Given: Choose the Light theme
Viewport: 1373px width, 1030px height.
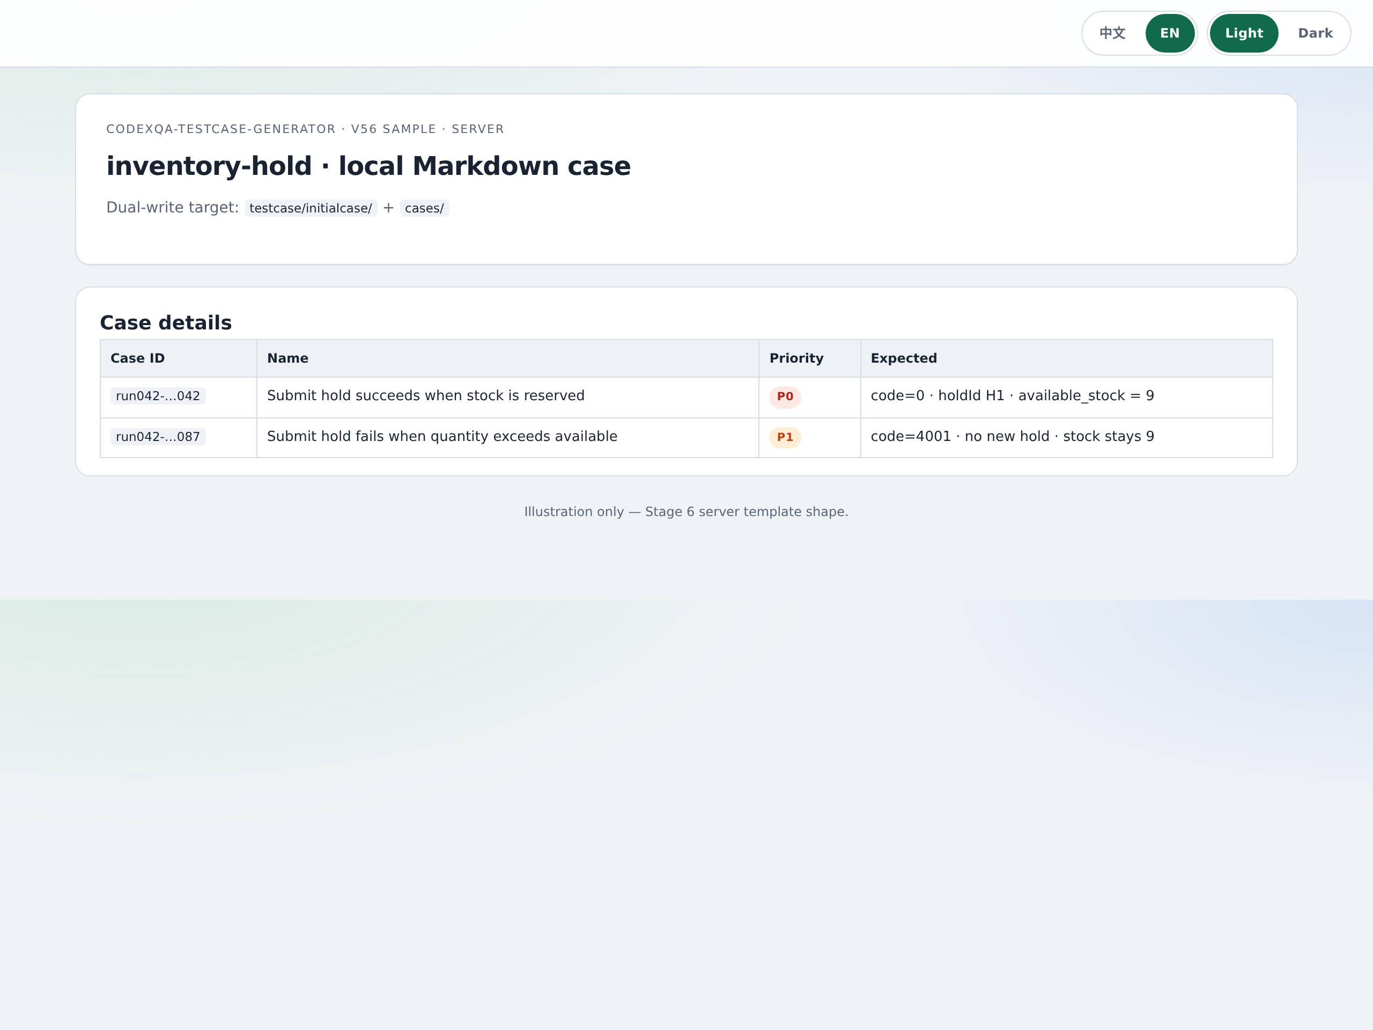Looking at the screenshot, I should coord(1244,33).
